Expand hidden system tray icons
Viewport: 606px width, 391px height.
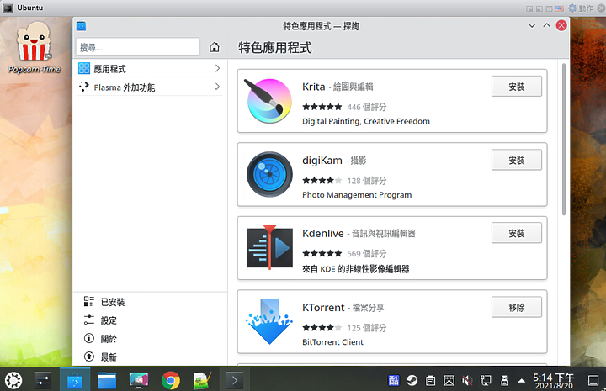click(x=521, y=381)
